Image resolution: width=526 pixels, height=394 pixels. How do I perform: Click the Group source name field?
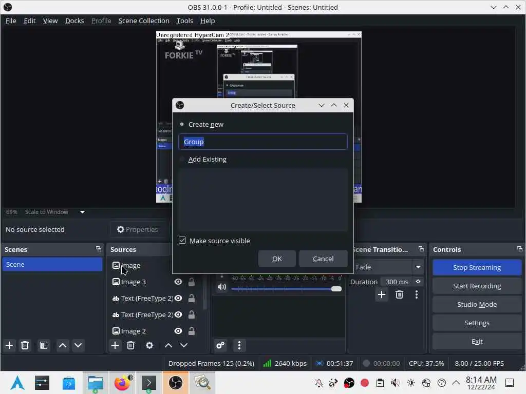[x=263, y=142]
